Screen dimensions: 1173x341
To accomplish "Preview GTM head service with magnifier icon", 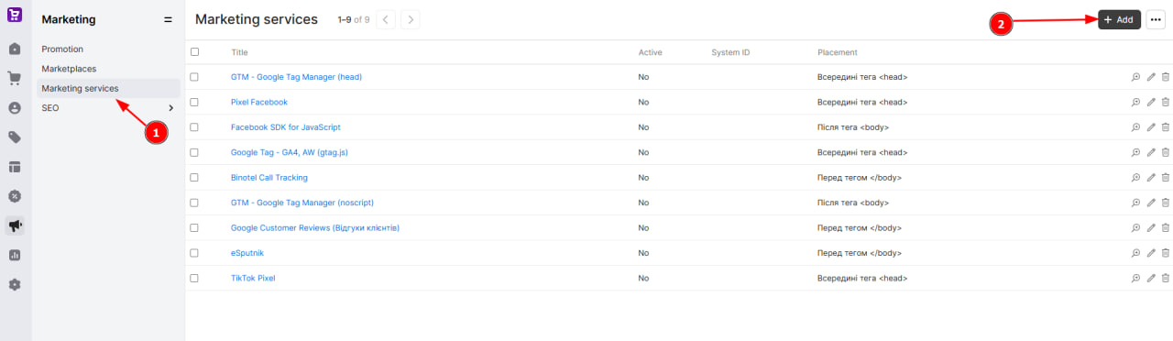I will [x=1136, y=77].
